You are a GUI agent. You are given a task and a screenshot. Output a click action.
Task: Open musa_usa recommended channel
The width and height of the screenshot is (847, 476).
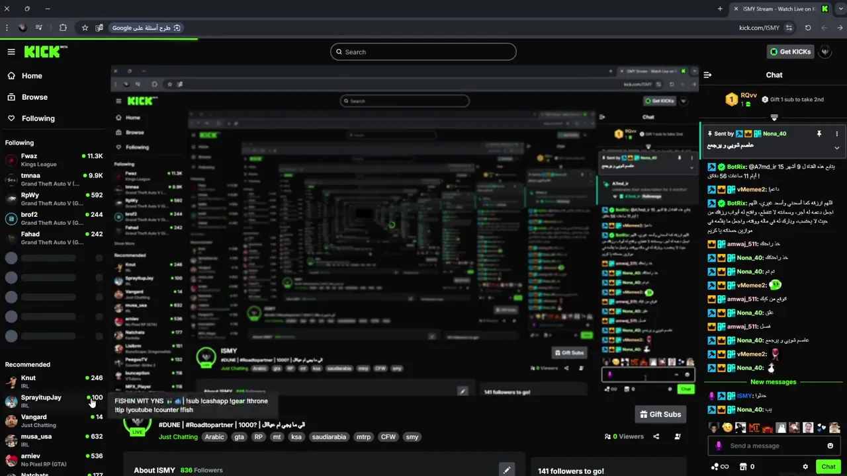tap(54, 440)
